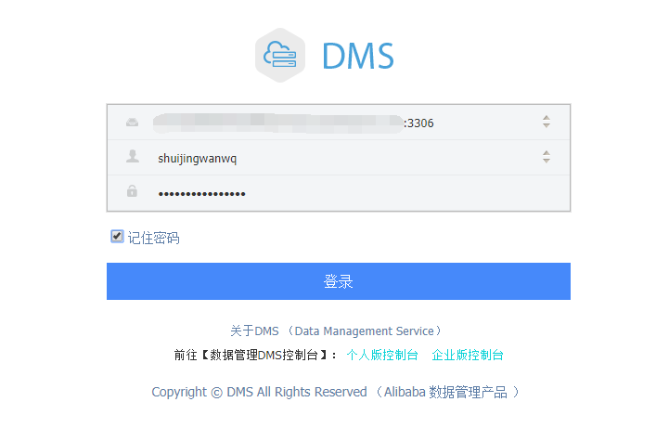Click the user silhouette icon beside shuijingwanwq
The width and height of the screenshot is (656, 428).
coord(133,156)
